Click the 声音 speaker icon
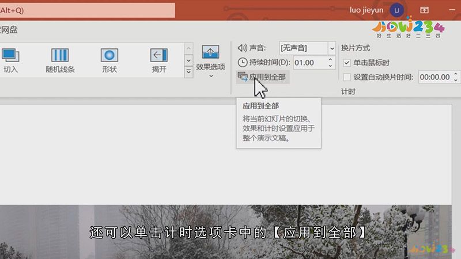Viewport: 461px width, 259px height. click(242, 48)
